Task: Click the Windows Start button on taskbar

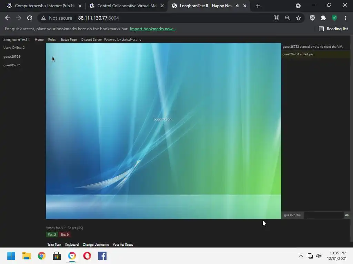Action: click(11, 256)
